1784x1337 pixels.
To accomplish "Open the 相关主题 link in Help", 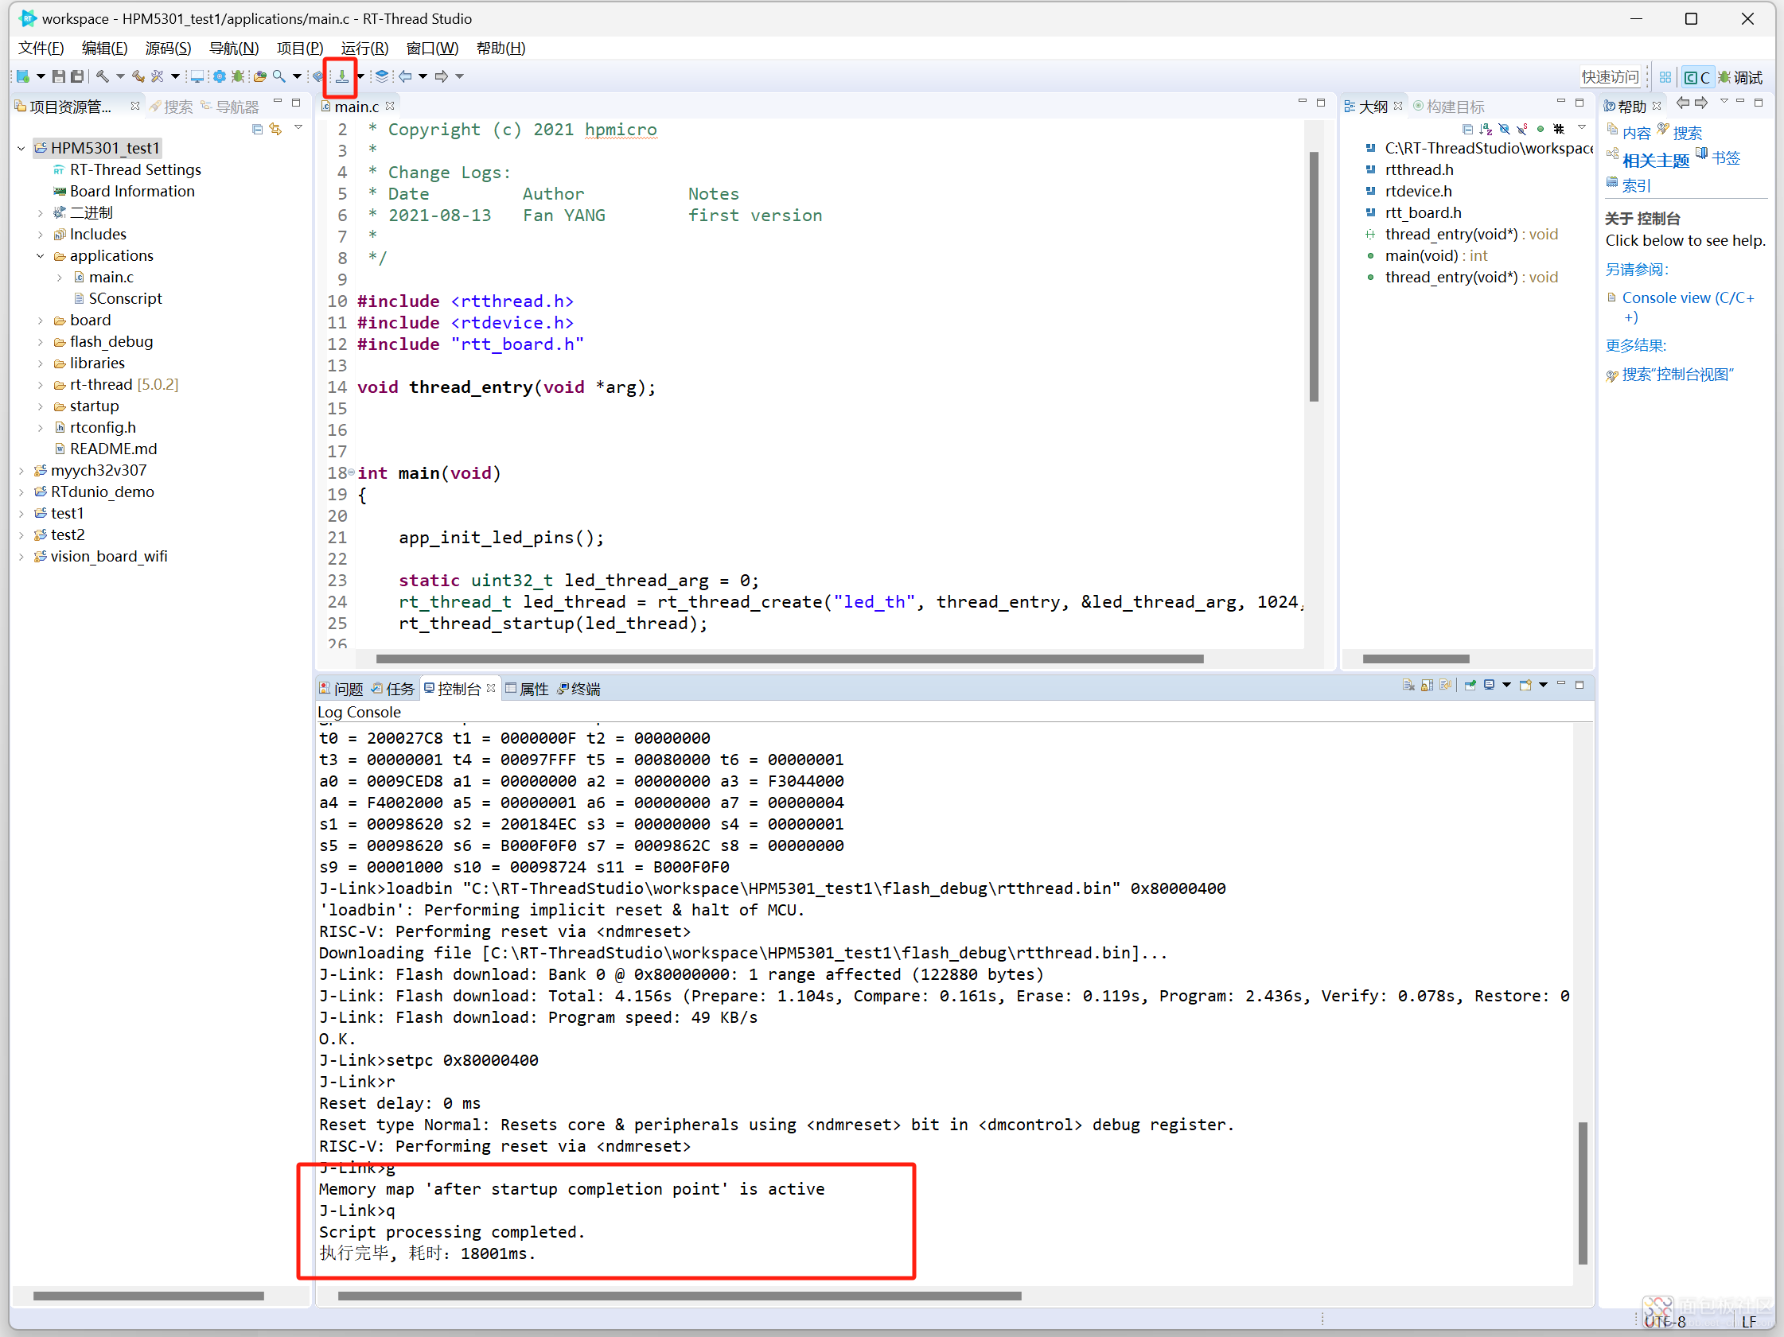I will (1656, 161).
